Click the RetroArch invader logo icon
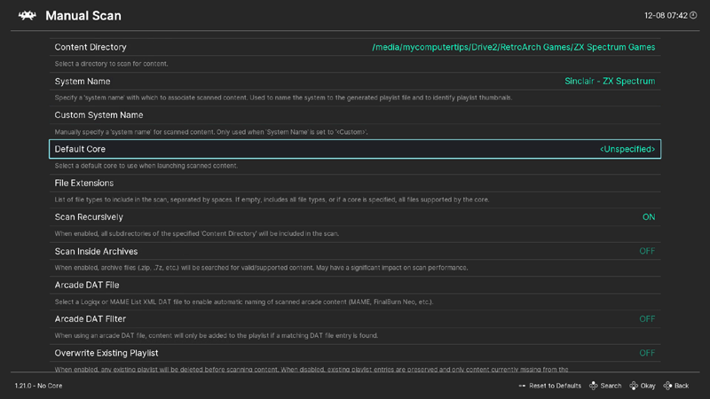The image size is (710, 399). coord(26,16)
